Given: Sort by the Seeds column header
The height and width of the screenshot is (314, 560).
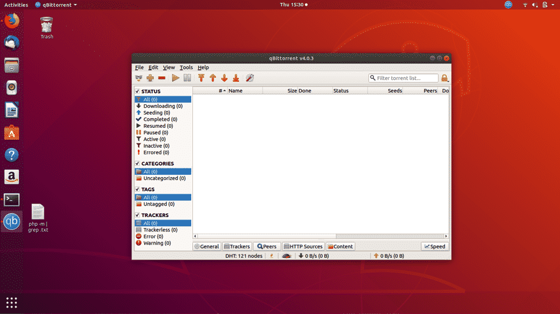Looking at the screenshot, I should [385, 91].
